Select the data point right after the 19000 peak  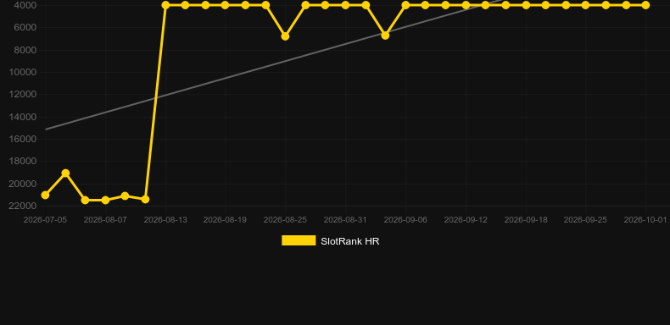click(85, 200)
